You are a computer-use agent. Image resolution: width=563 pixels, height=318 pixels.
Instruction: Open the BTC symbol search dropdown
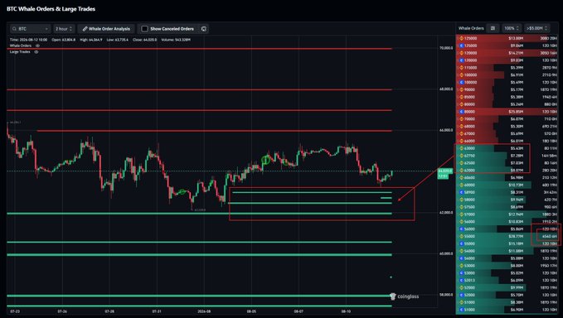point(30,29)
